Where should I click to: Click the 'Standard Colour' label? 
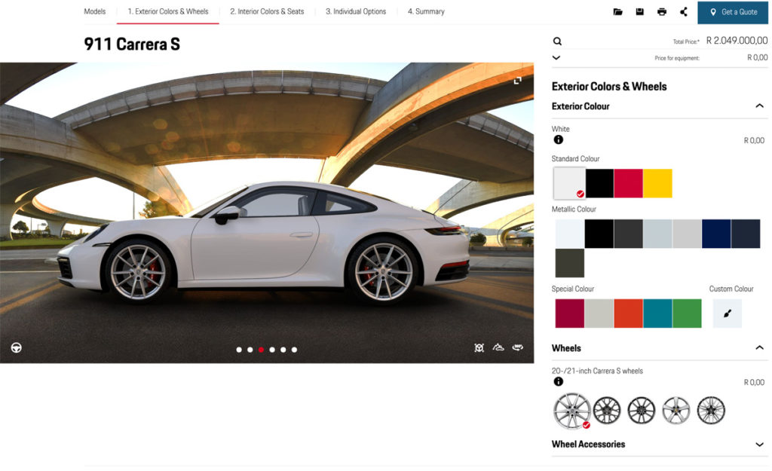(x=575, y=159)
